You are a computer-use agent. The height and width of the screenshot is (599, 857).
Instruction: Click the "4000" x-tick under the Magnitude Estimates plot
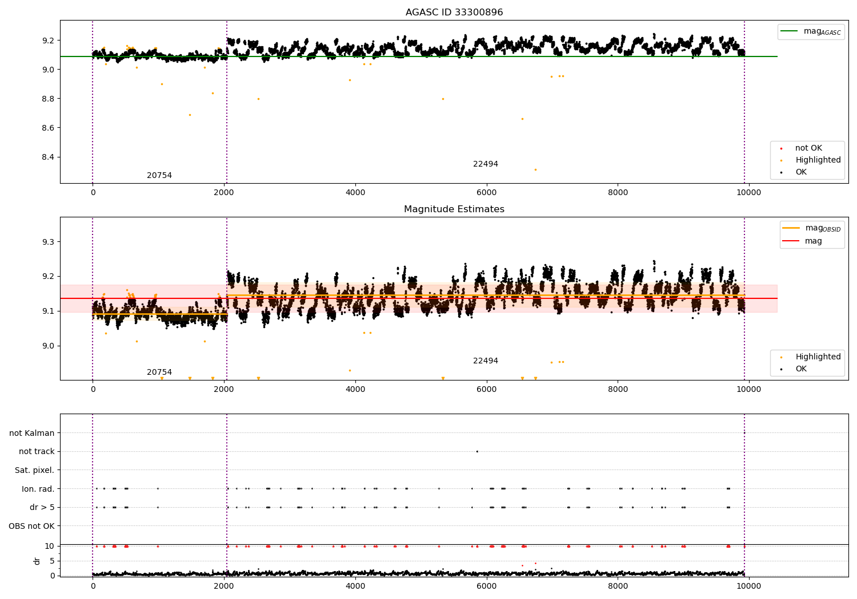pos(355,390)
